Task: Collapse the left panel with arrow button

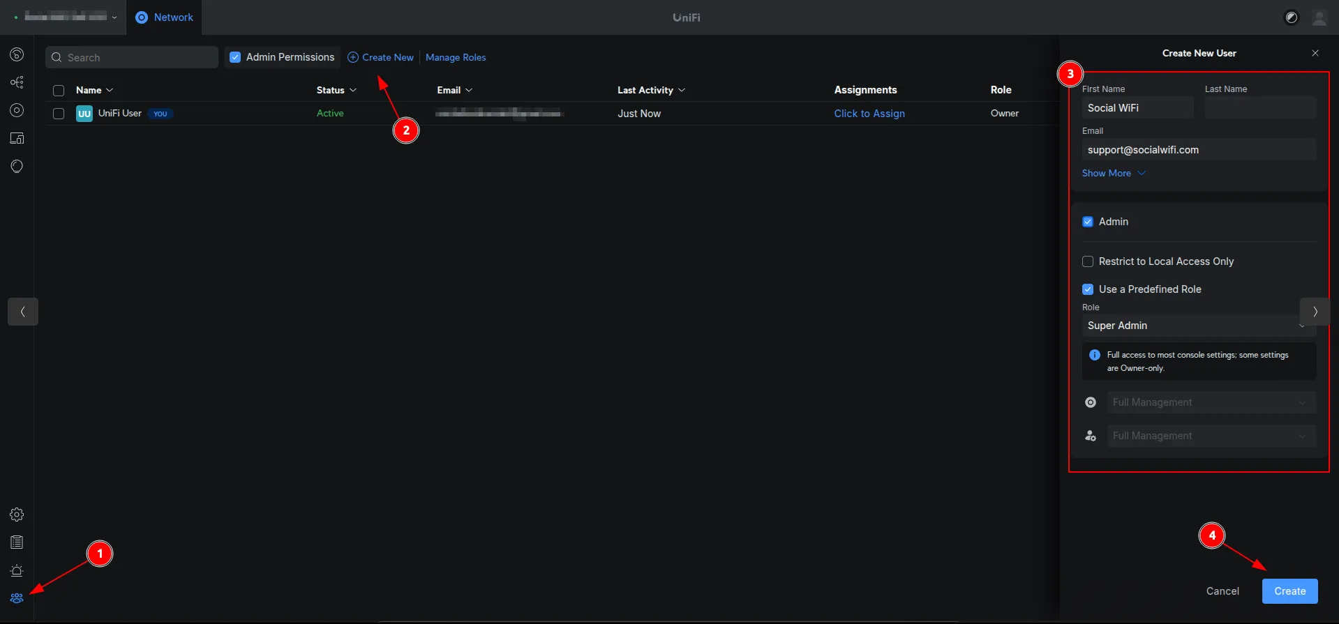Action: pos(23,312)
